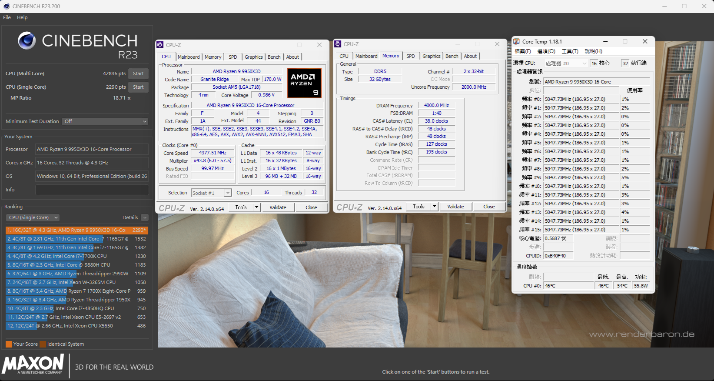This screenshot has height=381, width=714.
Task: Select ranking row Intel Xeon W-3265M CPU
Action: [77, 282]
